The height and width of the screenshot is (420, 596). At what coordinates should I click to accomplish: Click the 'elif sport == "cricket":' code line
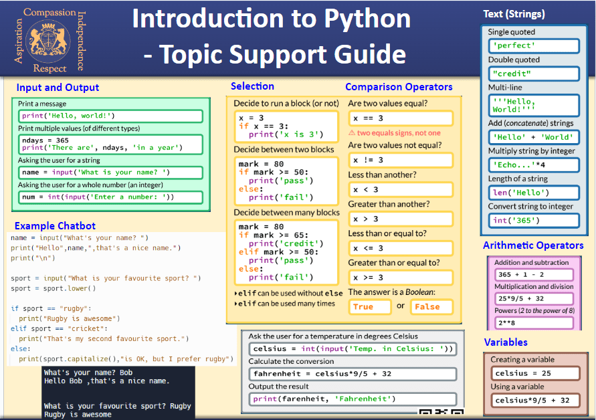(x=60, y=329)
